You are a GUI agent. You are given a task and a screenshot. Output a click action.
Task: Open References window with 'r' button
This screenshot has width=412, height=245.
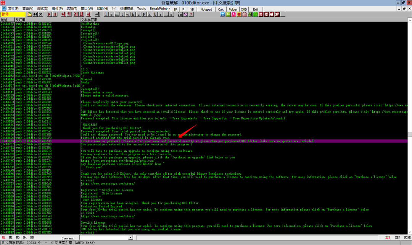[161, 14]
